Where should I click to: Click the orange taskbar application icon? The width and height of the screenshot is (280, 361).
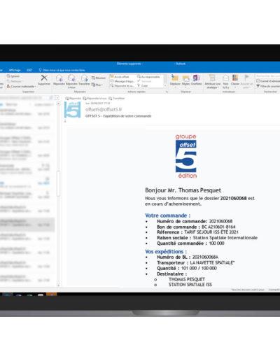click(52, 295)
